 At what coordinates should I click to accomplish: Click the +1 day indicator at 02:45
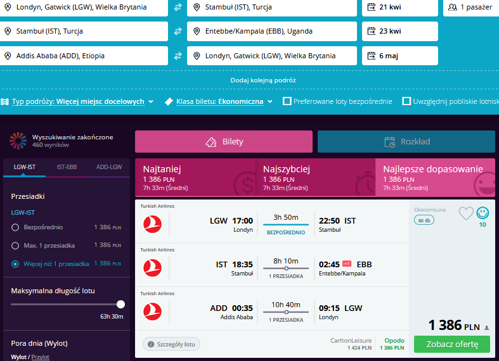(347, 263)
